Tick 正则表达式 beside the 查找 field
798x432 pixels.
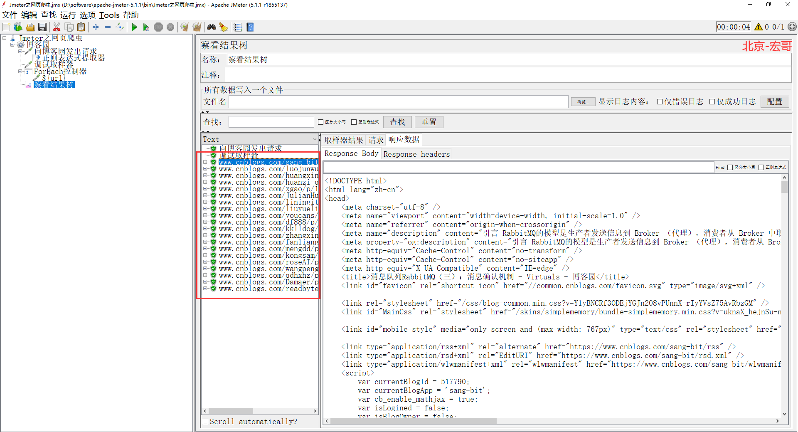tap(354, 122)
